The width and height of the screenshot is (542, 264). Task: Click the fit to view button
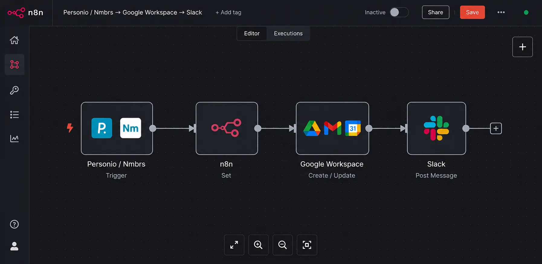pyautogui.click(x=307, y=245)
